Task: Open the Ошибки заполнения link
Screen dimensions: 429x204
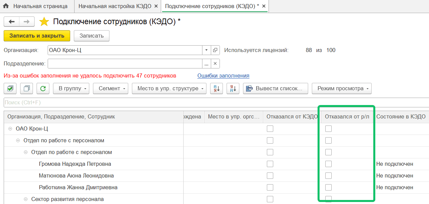Action: point(223,76)
